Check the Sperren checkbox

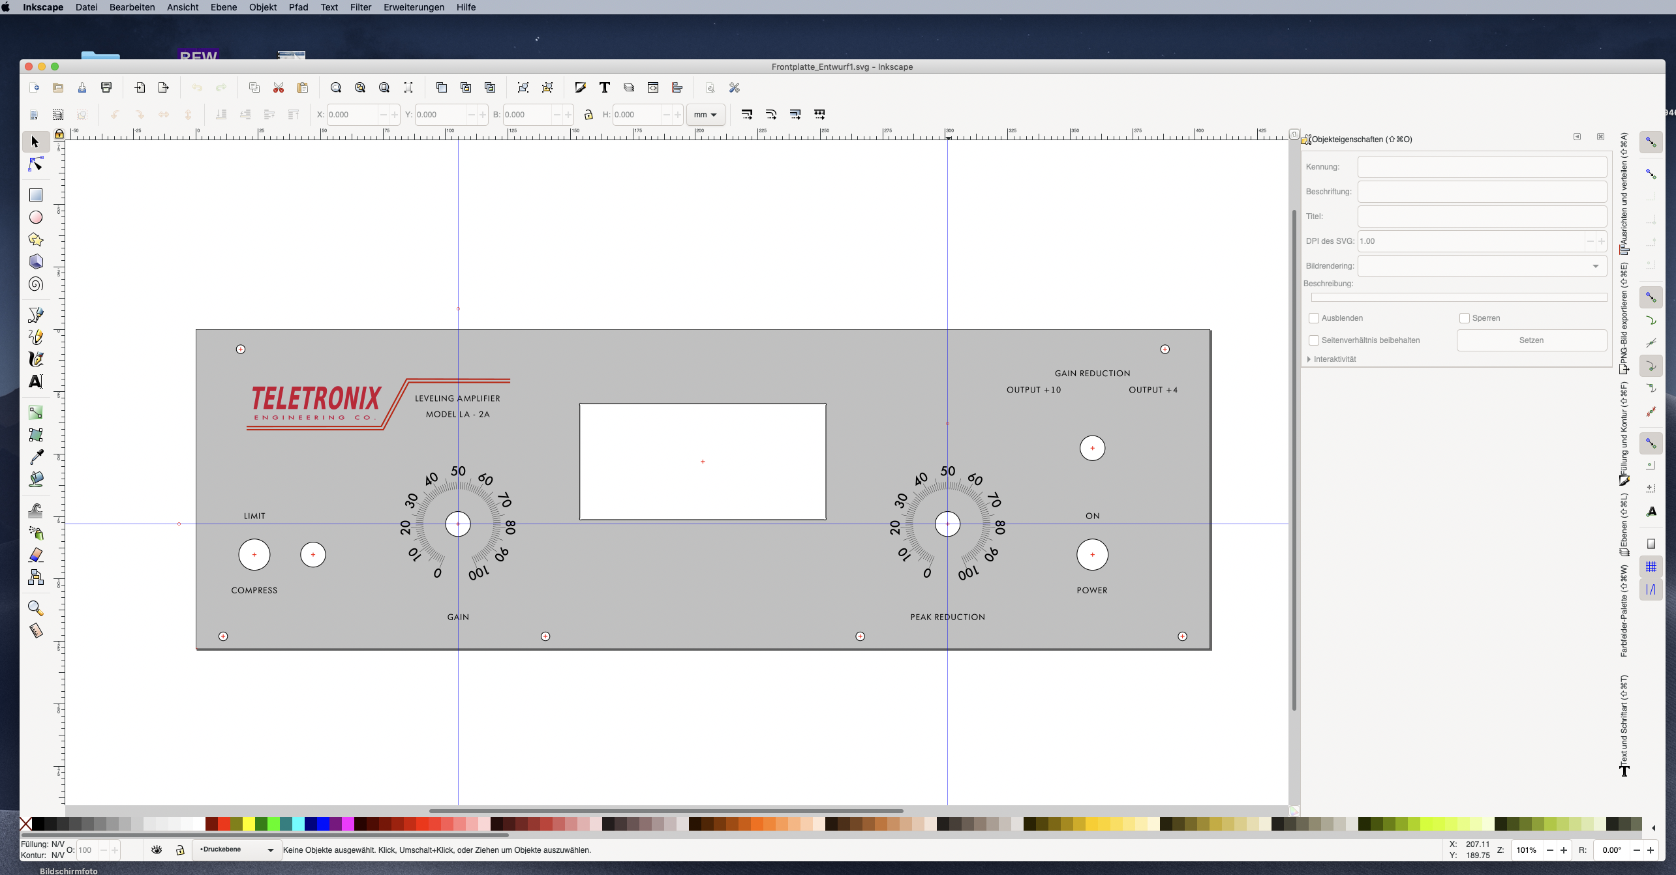[x=1465, y=318]
